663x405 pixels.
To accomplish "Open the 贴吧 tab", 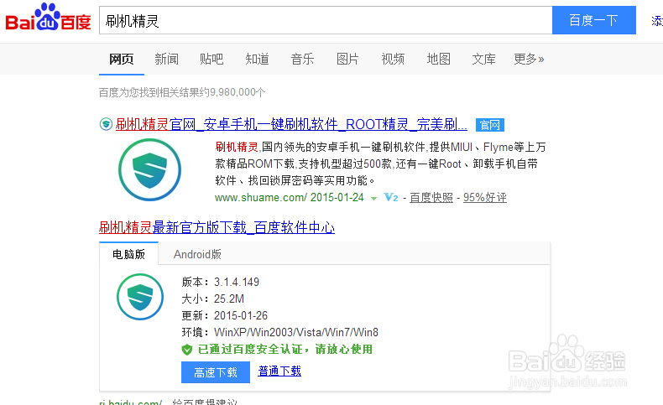I will (x=211, y=60).
